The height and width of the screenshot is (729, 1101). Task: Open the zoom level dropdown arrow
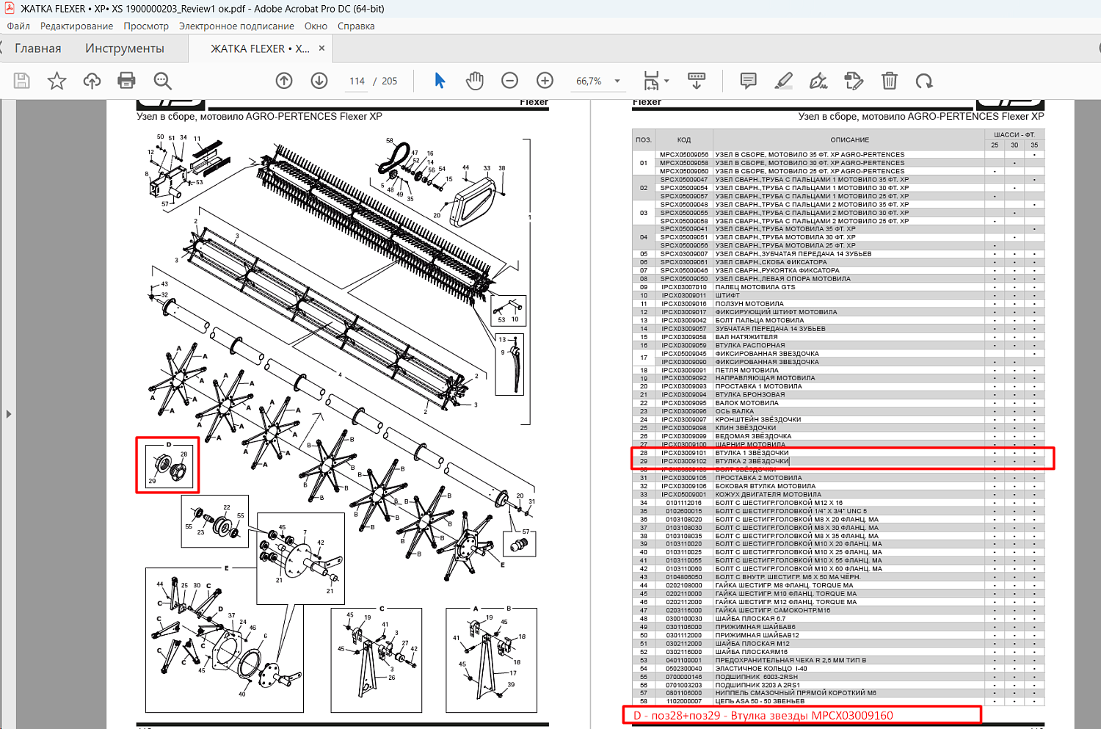pos(617,81)
